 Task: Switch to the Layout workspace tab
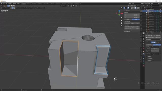tap(24, 4)
